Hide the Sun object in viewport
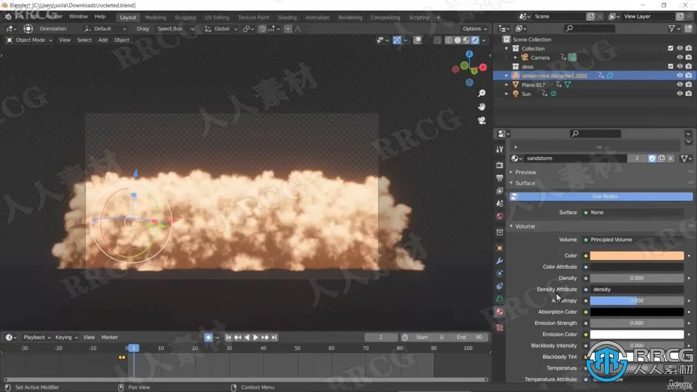 [680, 94]
